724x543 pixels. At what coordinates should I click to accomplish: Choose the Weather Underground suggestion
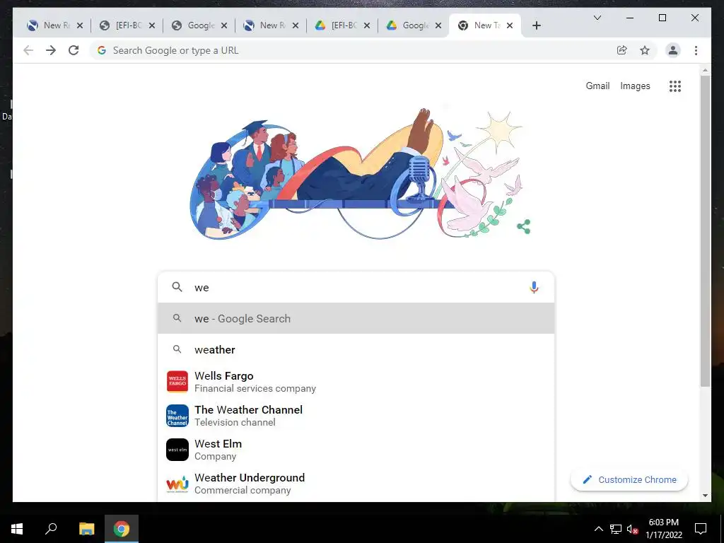356,484
